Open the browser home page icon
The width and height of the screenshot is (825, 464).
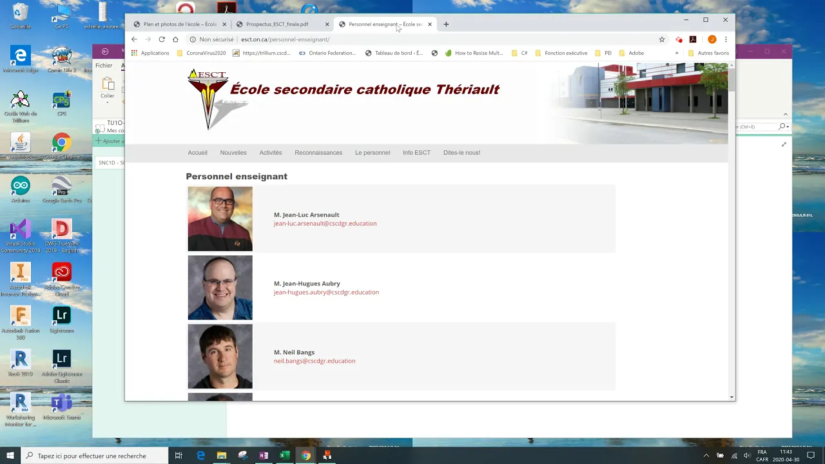[x=175, y=39]
